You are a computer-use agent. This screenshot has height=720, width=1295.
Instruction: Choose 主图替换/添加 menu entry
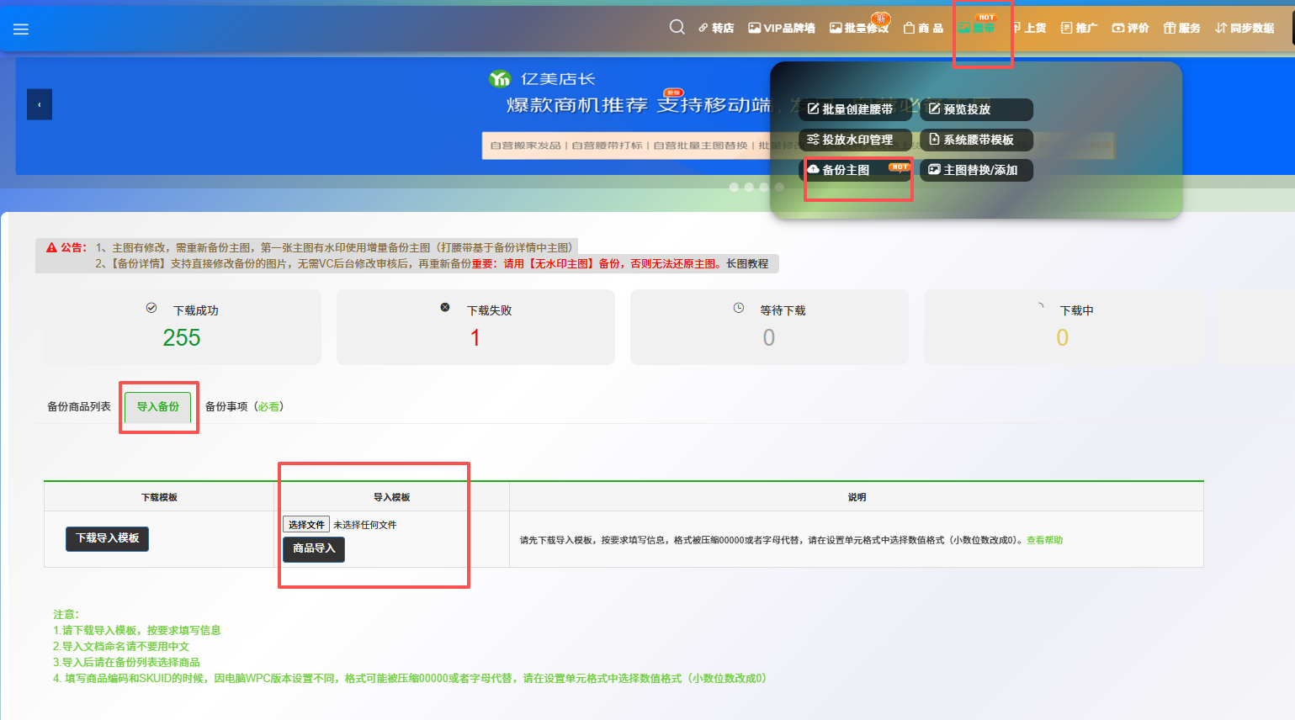(x=974, y=170)
